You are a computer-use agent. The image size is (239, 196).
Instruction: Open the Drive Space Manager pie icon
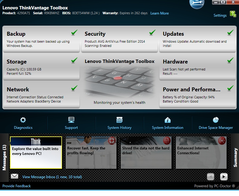216,120
